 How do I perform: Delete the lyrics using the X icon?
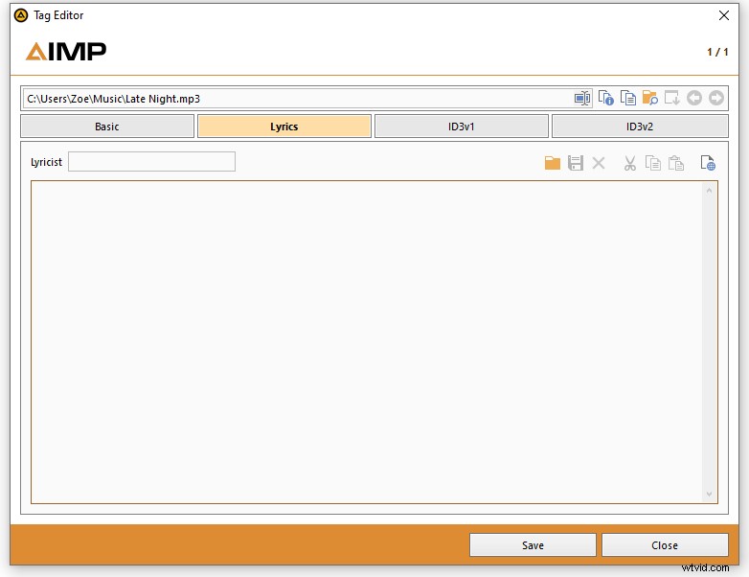pyautogui.click(x=598, y=163)
